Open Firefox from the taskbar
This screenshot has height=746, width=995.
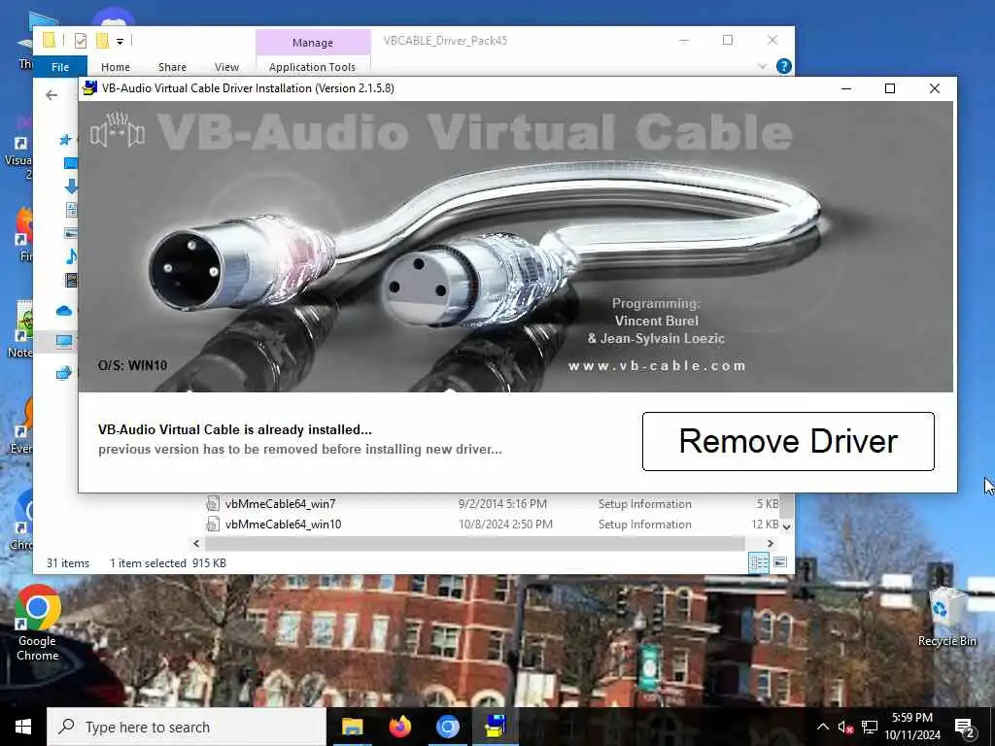point(399,727)
